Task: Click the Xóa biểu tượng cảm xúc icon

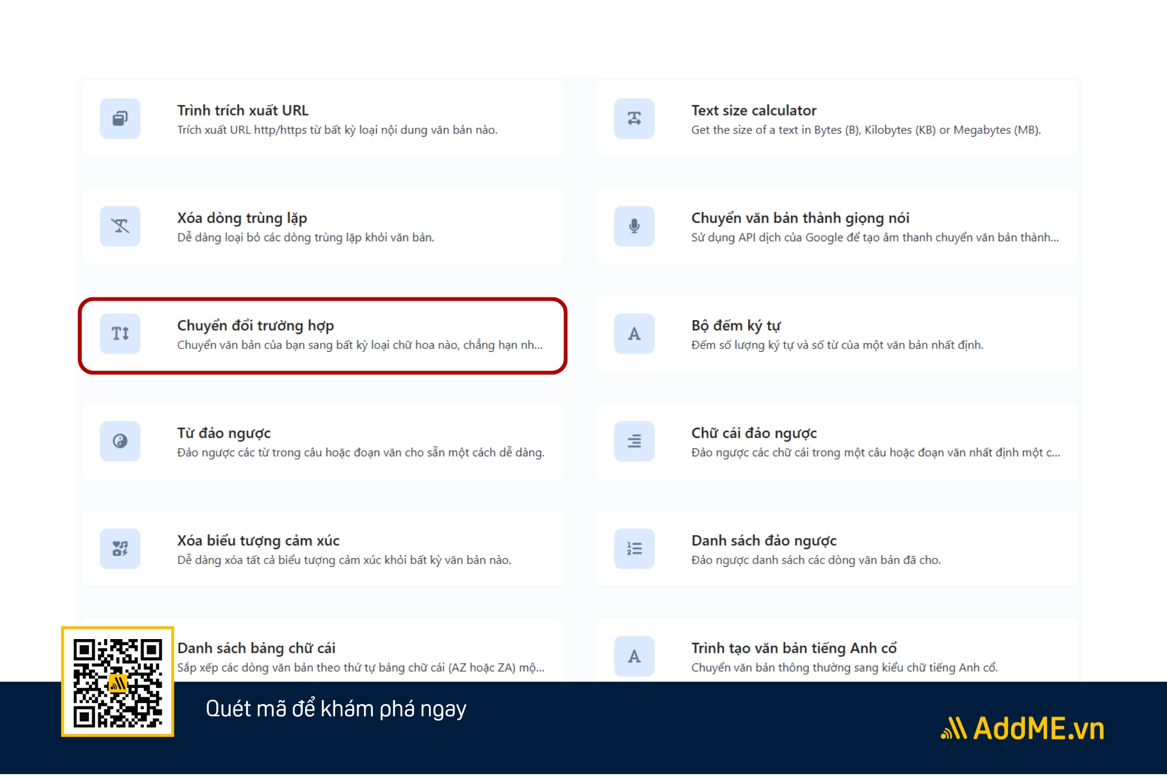Action: [120, 548]
